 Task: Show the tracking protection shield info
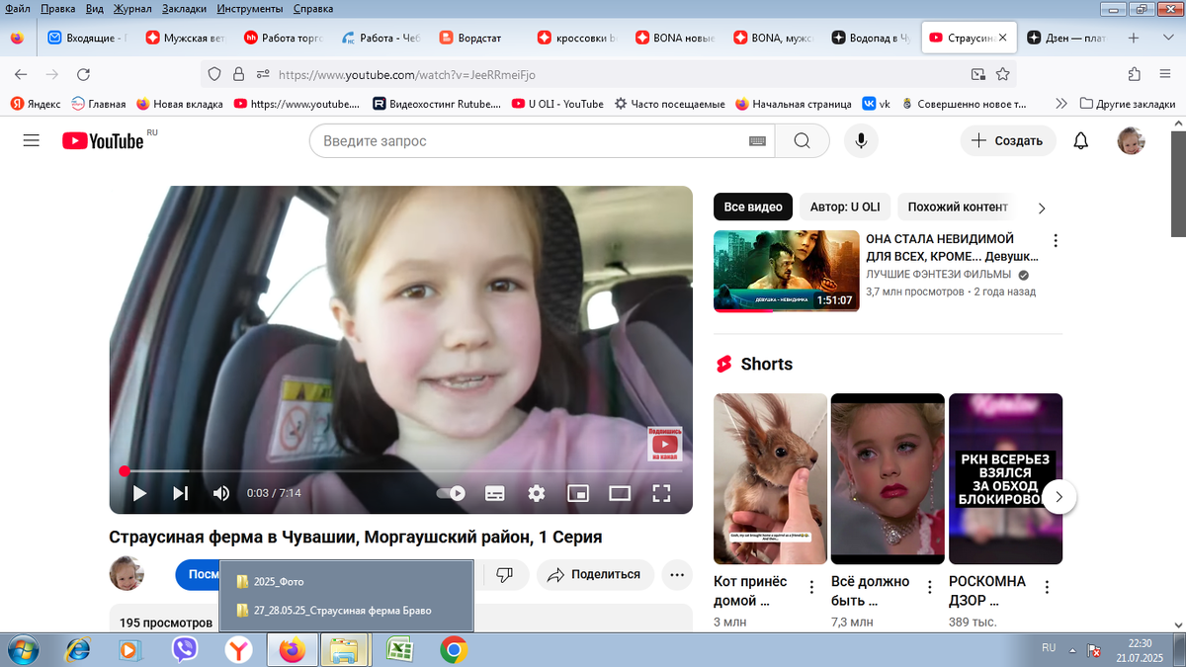[216, 74]
